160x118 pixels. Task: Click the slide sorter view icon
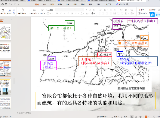(136, 117)
